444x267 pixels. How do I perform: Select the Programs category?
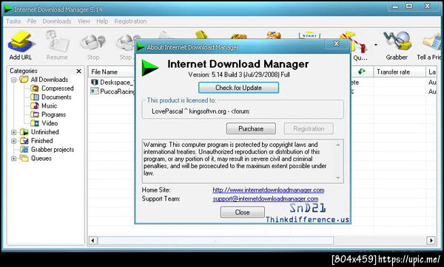click(x=48, y=114)
